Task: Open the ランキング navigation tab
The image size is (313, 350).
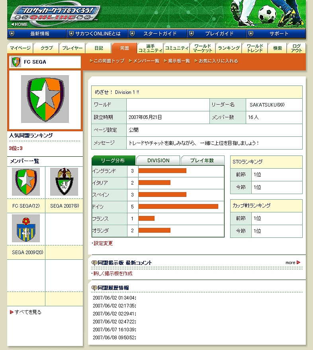Action: coord(229,48)
